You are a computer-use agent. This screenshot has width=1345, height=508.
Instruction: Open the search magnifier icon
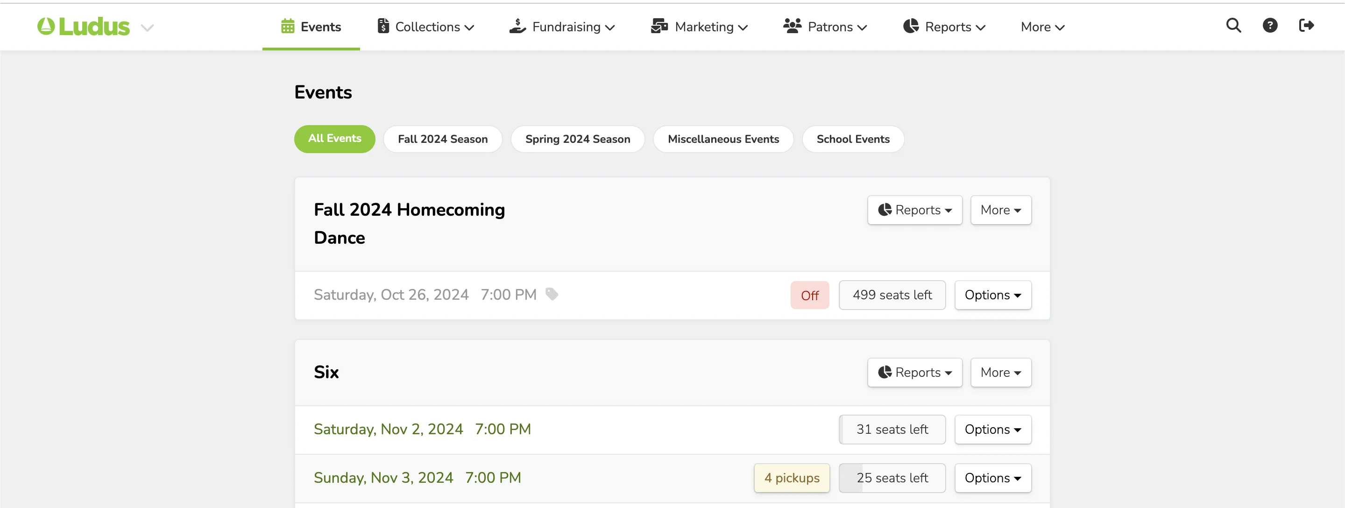coord(1233,26)
